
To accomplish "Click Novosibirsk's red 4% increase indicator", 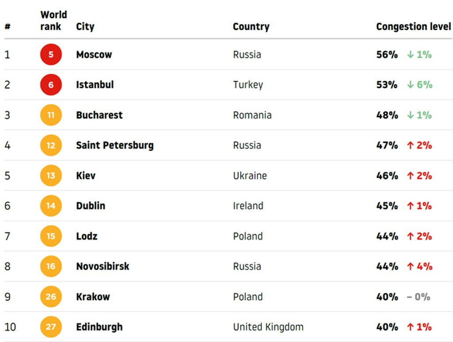I will click(419, 266).
